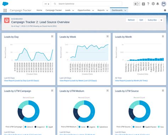The width and height of the screenshot is (168, 135).
Task: Expand the Leads by Week chart
Action: (107, 36)
